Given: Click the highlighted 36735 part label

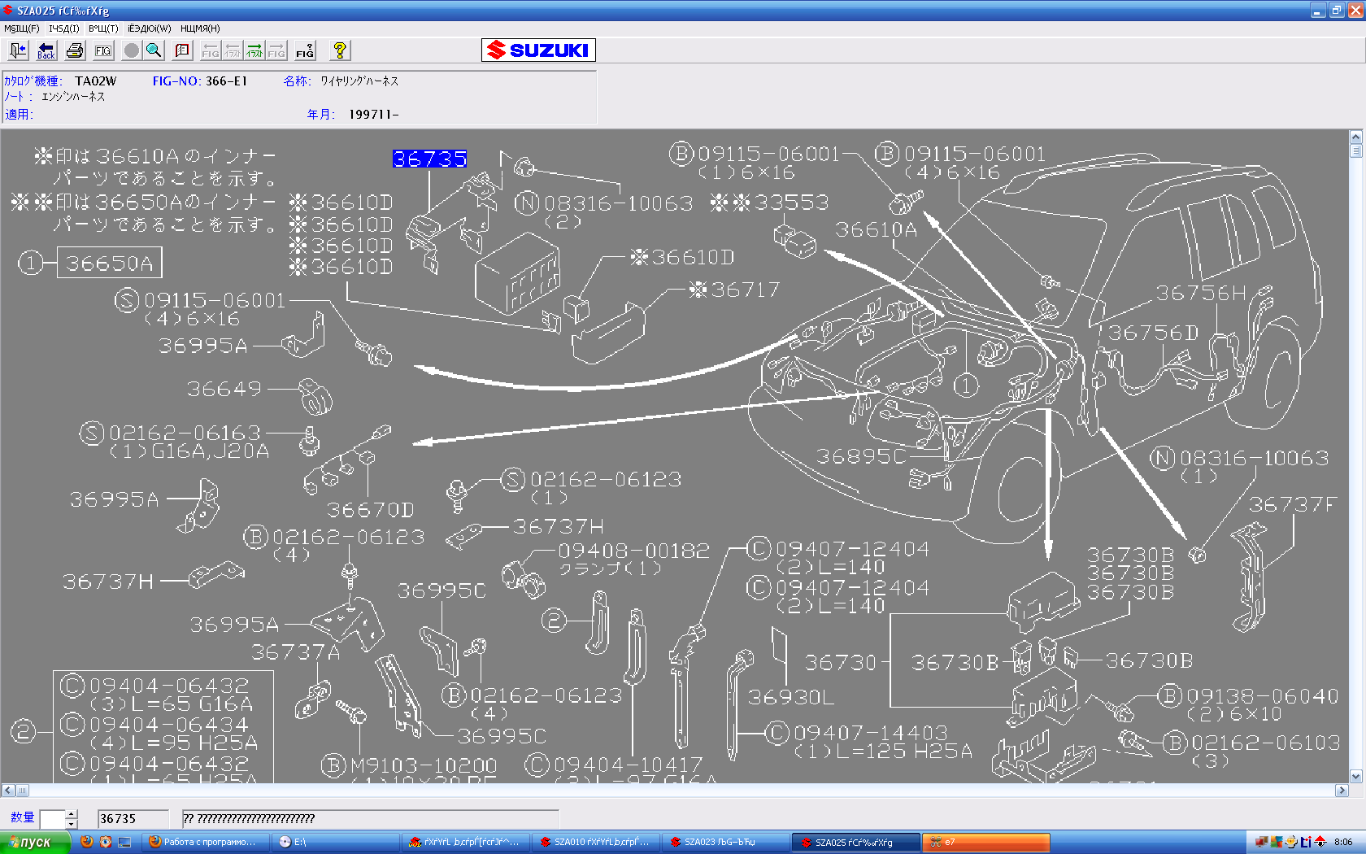Looking at the screenshot, I should [x=429, y=159].
